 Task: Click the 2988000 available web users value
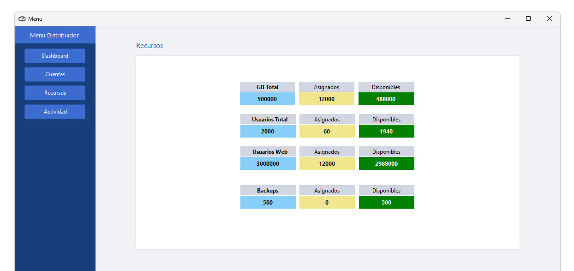pyautogui.click(x=387, y=163)
